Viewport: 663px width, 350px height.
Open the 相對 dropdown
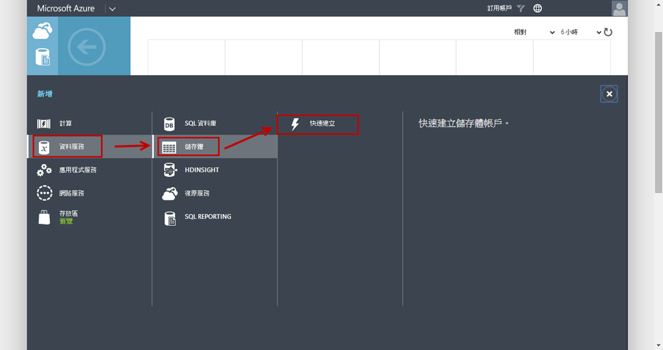pos(534,32)
